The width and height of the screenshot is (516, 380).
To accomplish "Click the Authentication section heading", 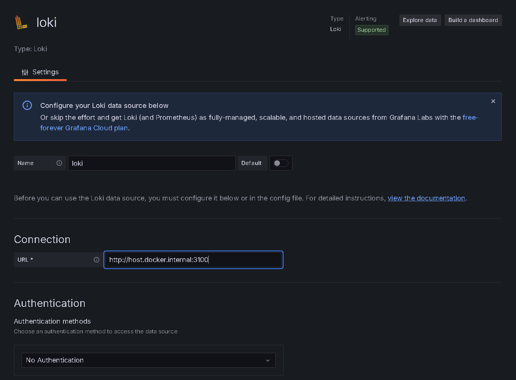I will 50,303.
